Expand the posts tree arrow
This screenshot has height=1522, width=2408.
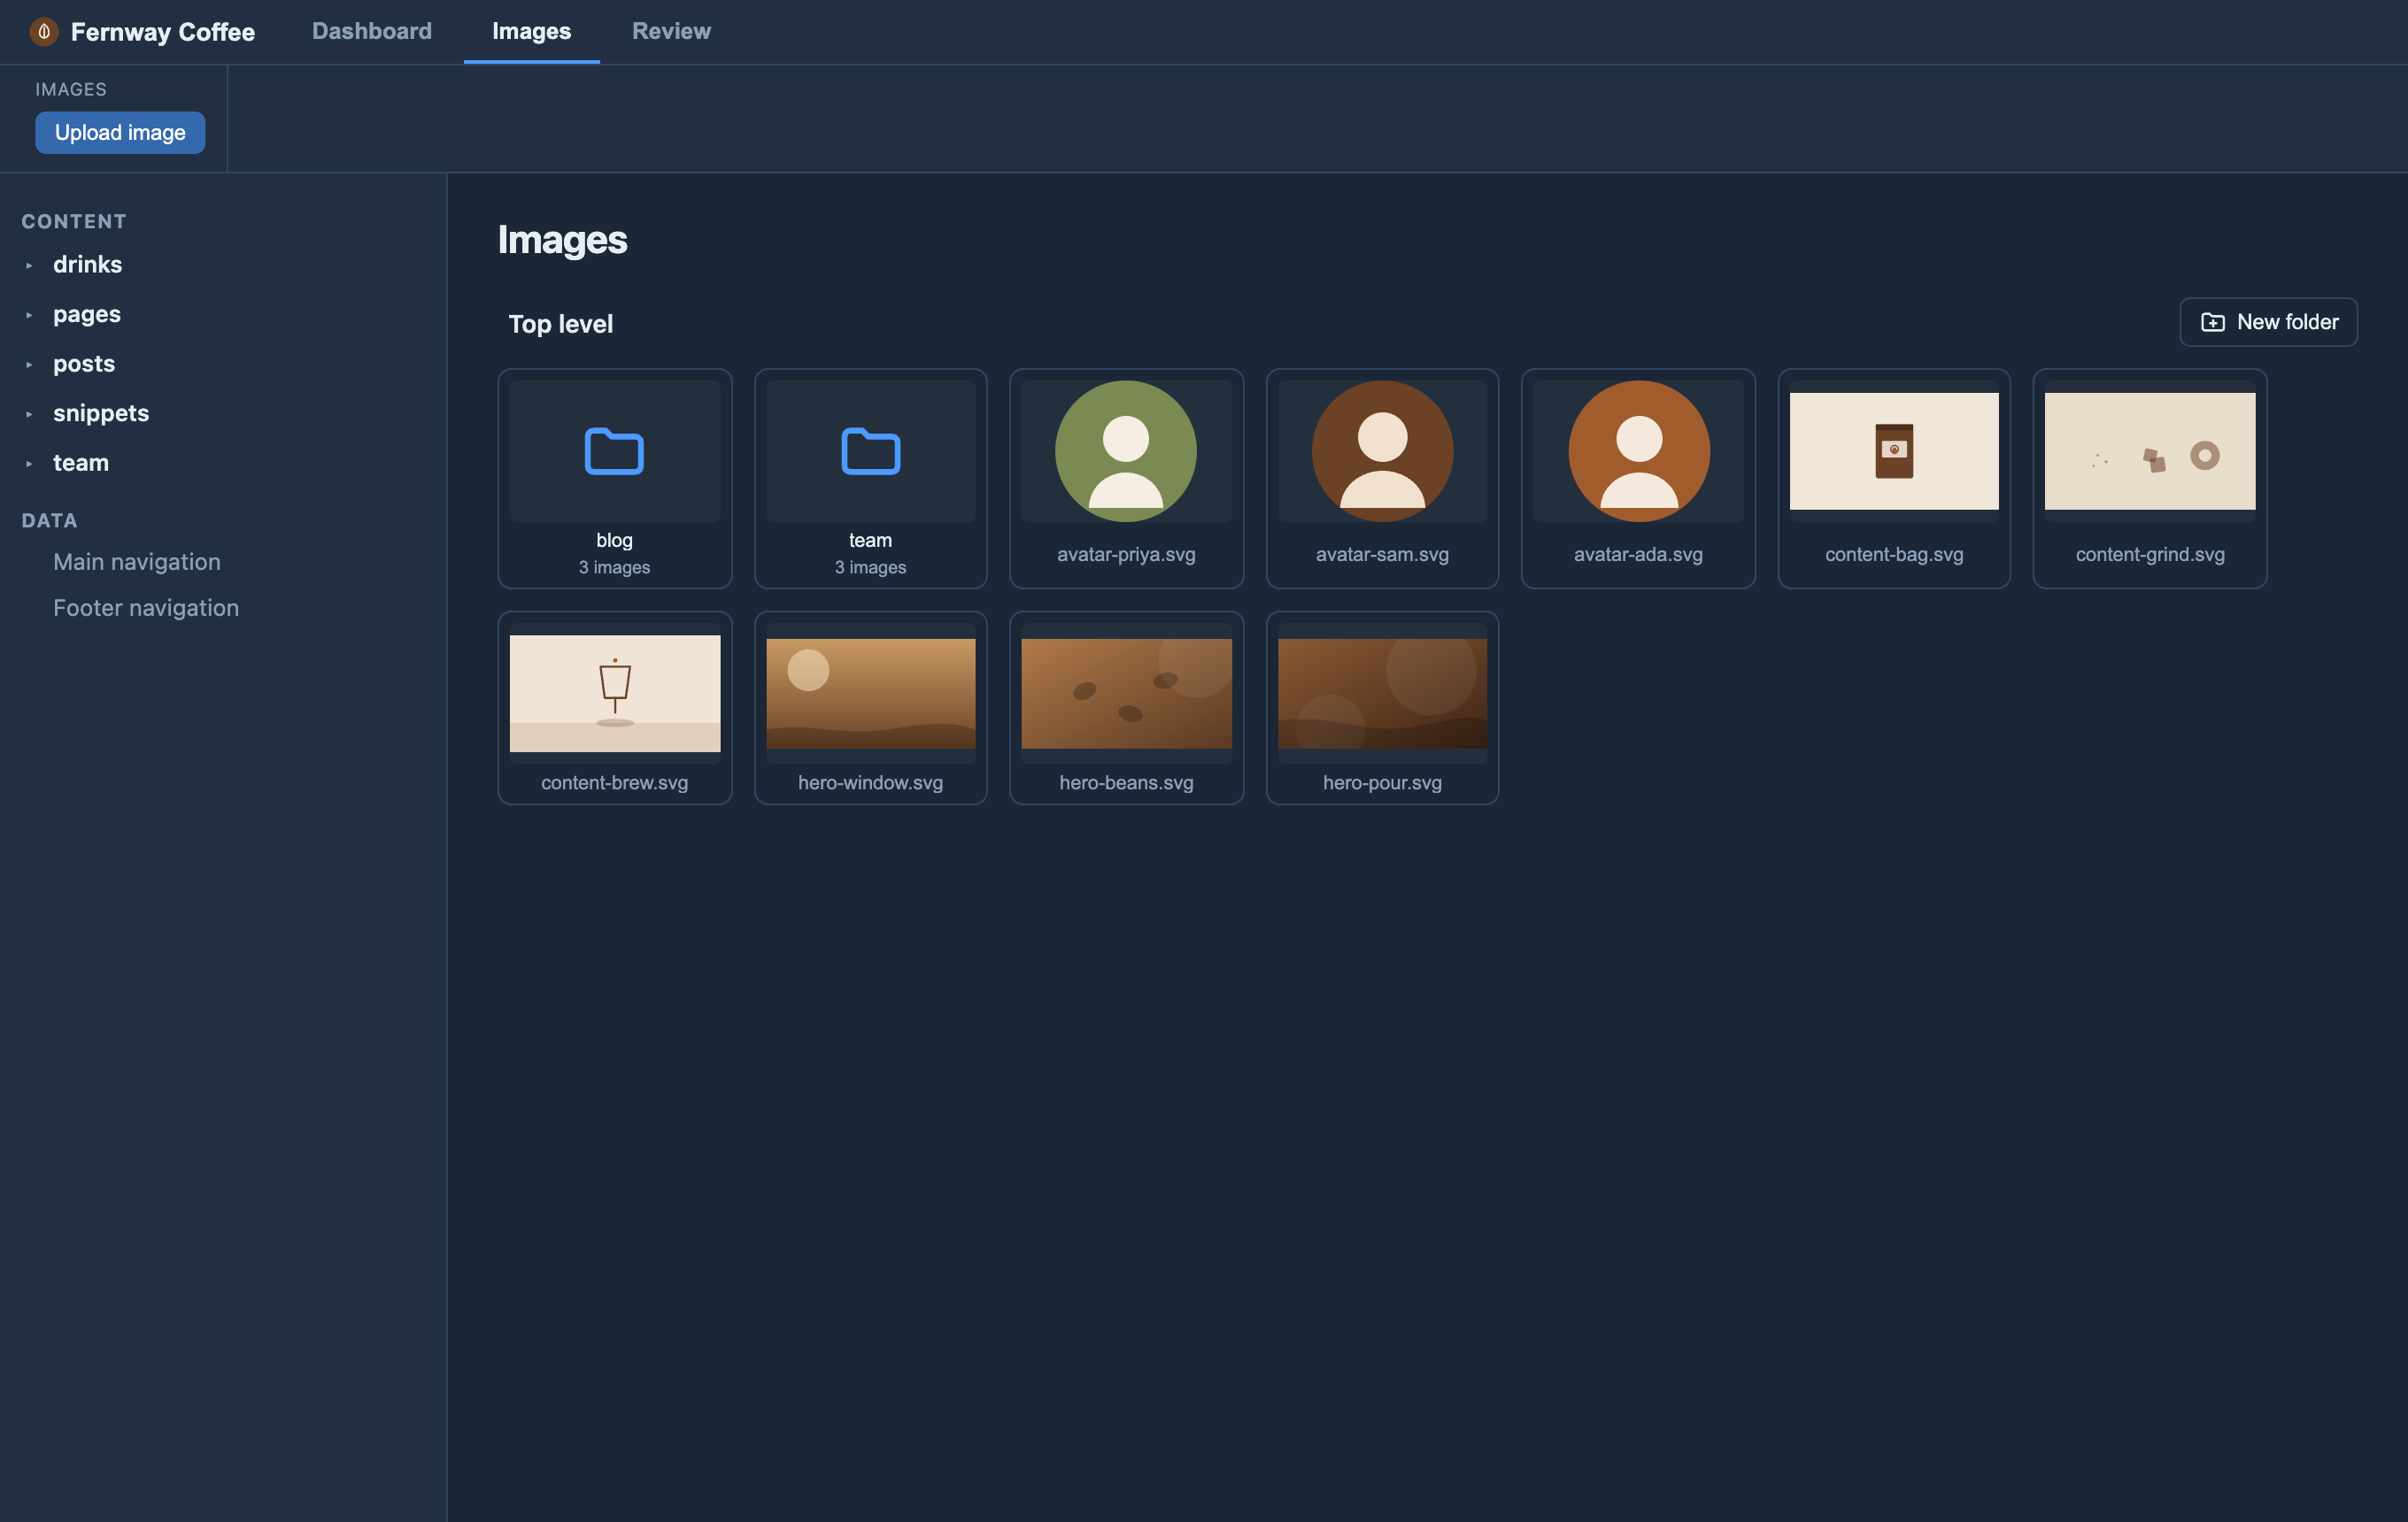pos(29,365)
